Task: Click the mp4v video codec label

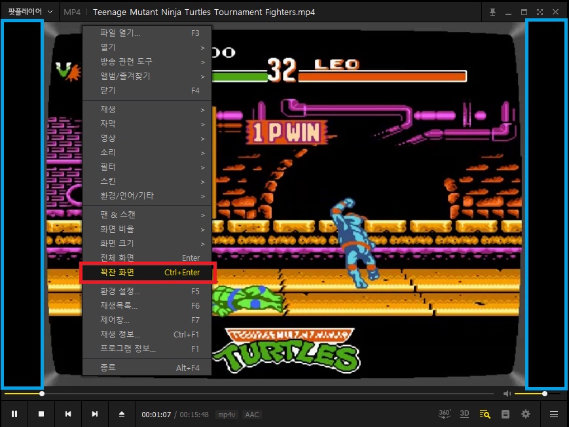Action: click(227, 415)
